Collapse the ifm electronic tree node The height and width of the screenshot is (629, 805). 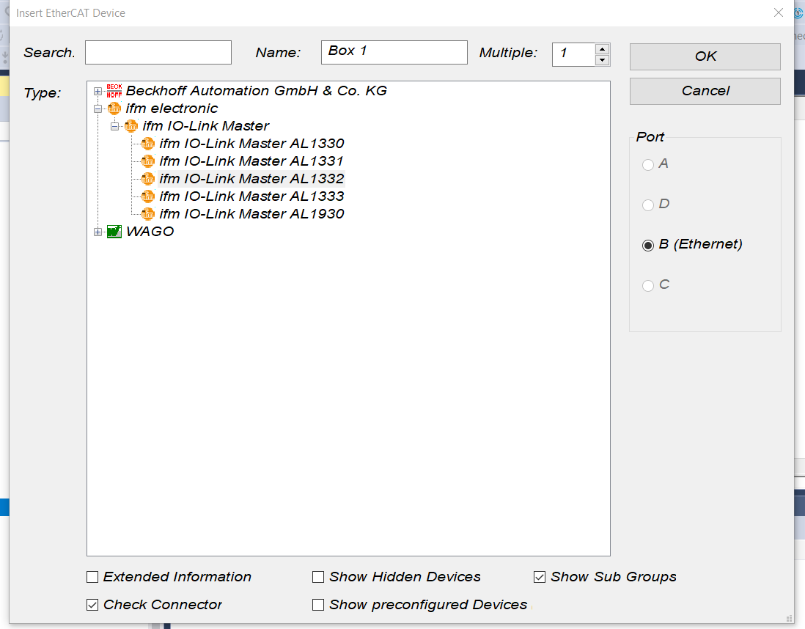coord(98,108)
